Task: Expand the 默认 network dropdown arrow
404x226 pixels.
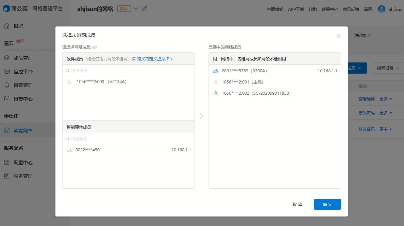Action: coord(136,8)
